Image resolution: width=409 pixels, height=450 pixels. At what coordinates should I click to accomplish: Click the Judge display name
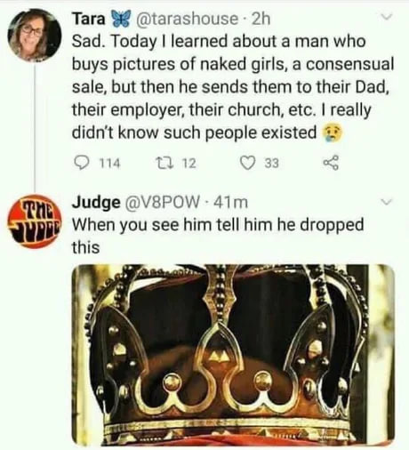point(97,203)
